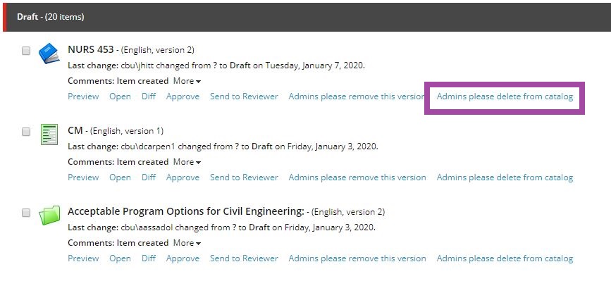This screenshot has width=611, height=281.
Task: Click 'Admins please remove this version' for CM
Action: point(357,177)
